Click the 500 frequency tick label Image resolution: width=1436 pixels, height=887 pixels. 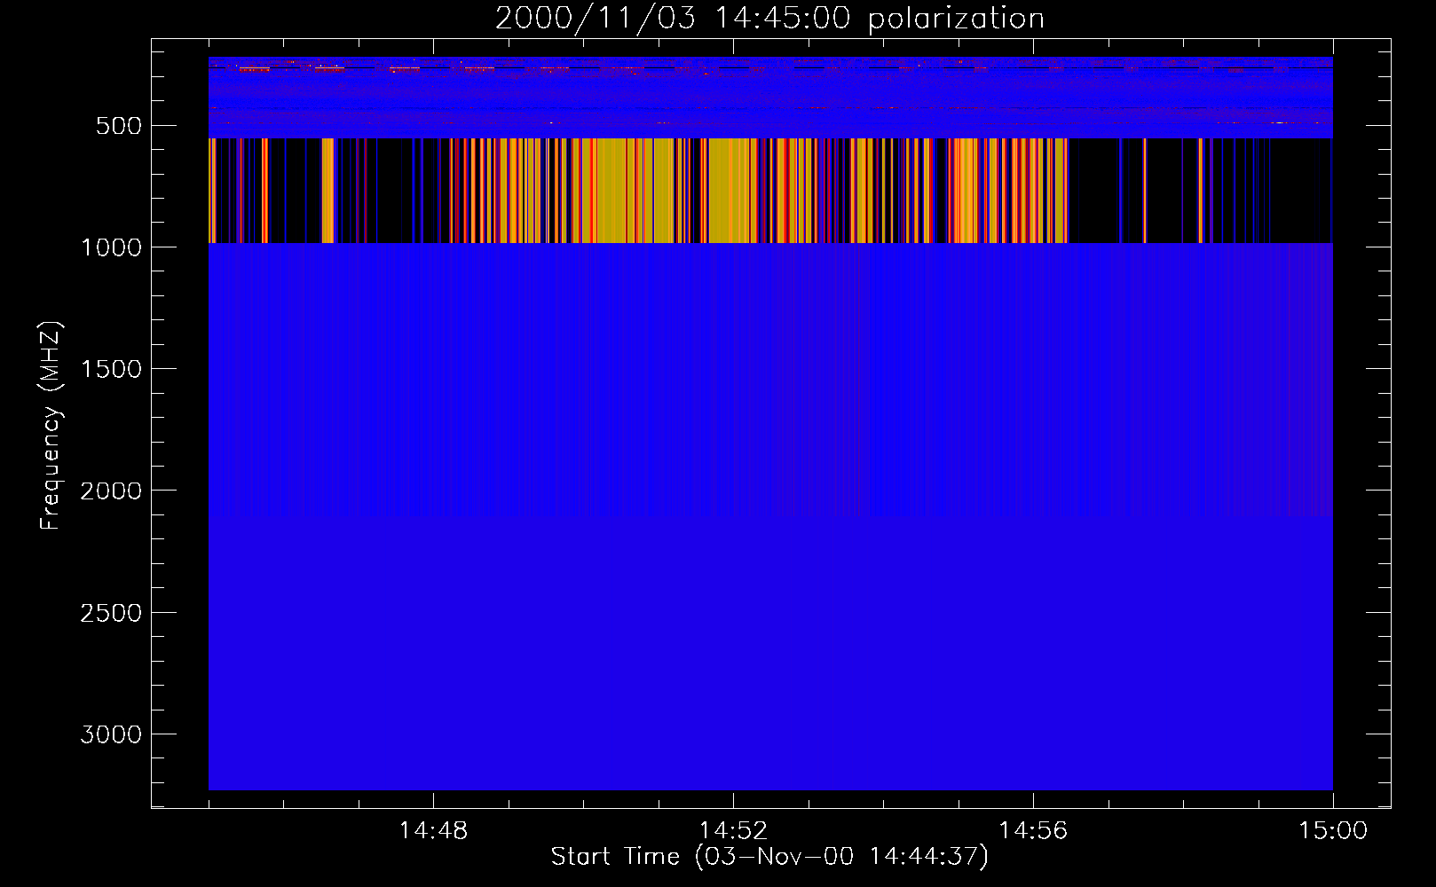point(119,126)
